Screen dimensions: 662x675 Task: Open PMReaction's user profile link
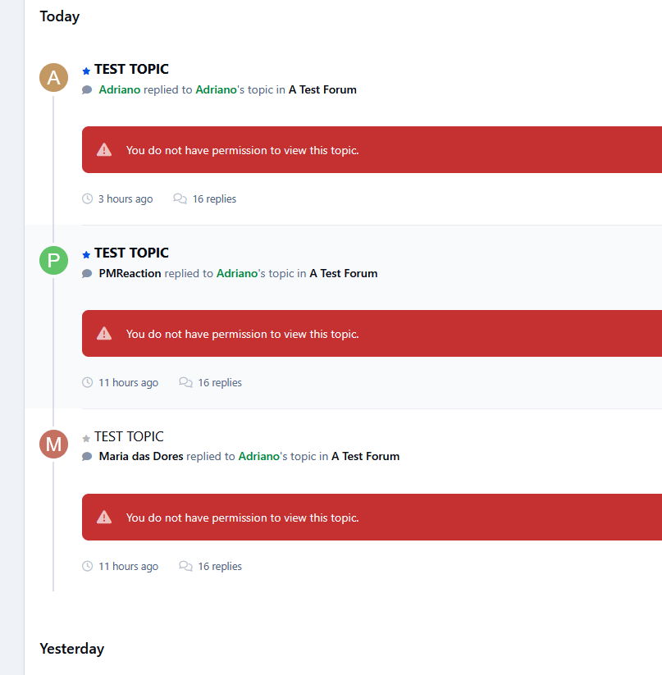130,273
